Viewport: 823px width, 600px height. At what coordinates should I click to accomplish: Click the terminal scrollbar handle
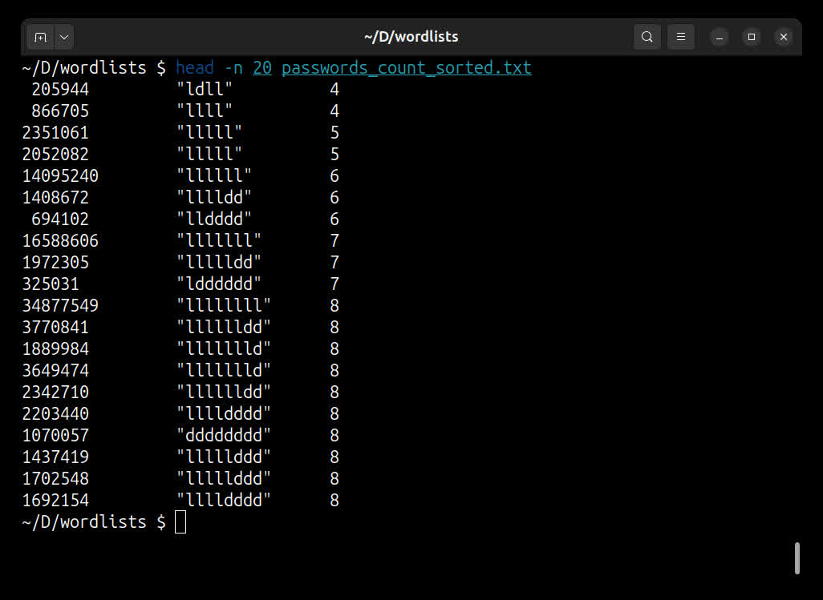pyautogui.click(x=797, y=558)
